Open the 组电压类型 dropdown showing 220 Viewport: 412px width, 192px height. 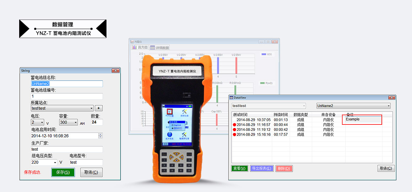[x=44, y=162]
